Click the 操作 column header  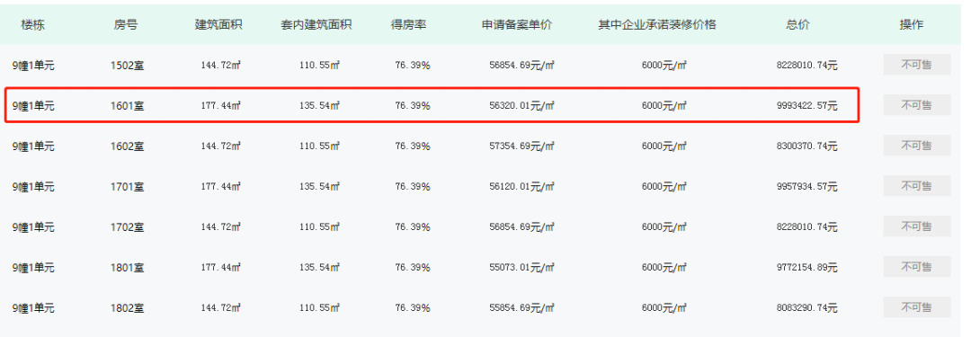(x=911, y=25)
